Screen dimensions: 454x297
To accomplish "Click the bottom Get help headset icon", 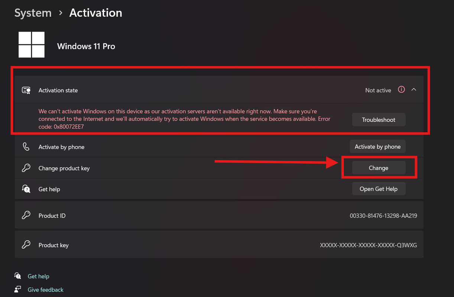I will pyautogui.click(x=18, y=276).
